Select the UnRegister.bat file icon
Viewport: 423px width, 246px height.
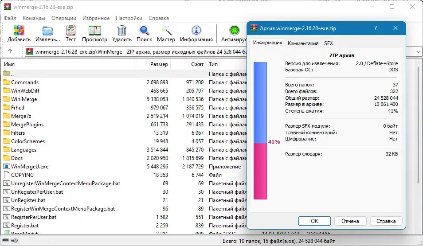[7, 200]
